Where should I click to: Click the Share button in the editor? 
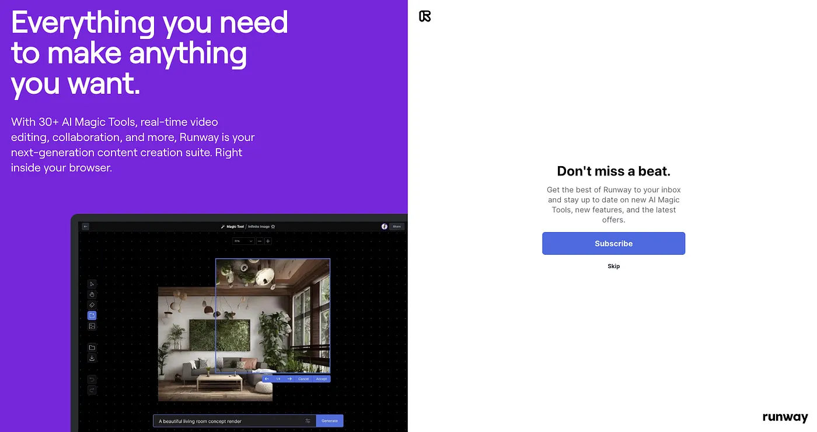point(397,226)
